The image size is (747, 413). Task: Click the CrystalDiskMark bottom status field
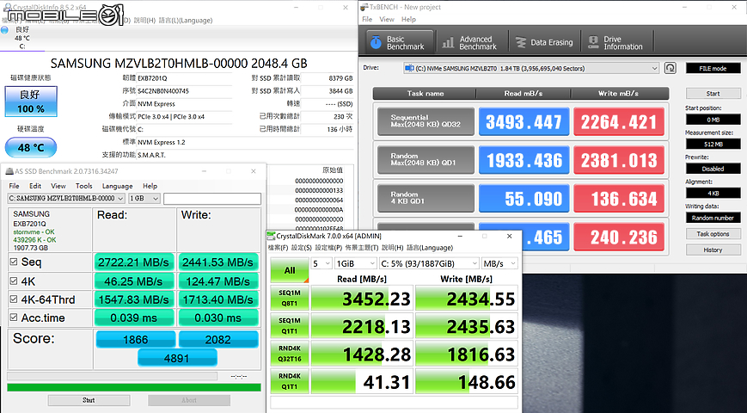tap(394, 403)
